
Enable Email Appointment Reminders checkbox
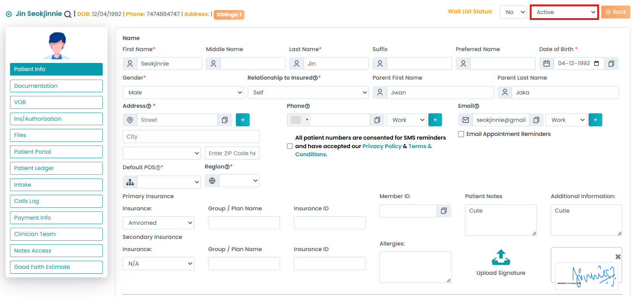[461, 134]
